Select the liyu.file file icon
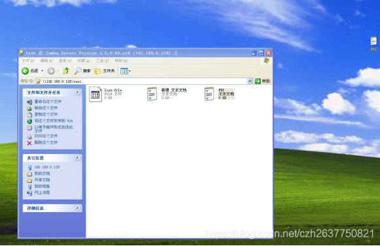380x246 pixels. tap(95, 94)
